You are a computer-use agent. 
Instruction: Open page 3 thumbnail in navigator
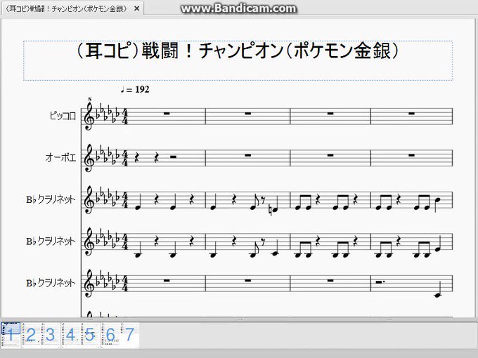(x=51, y=335)
